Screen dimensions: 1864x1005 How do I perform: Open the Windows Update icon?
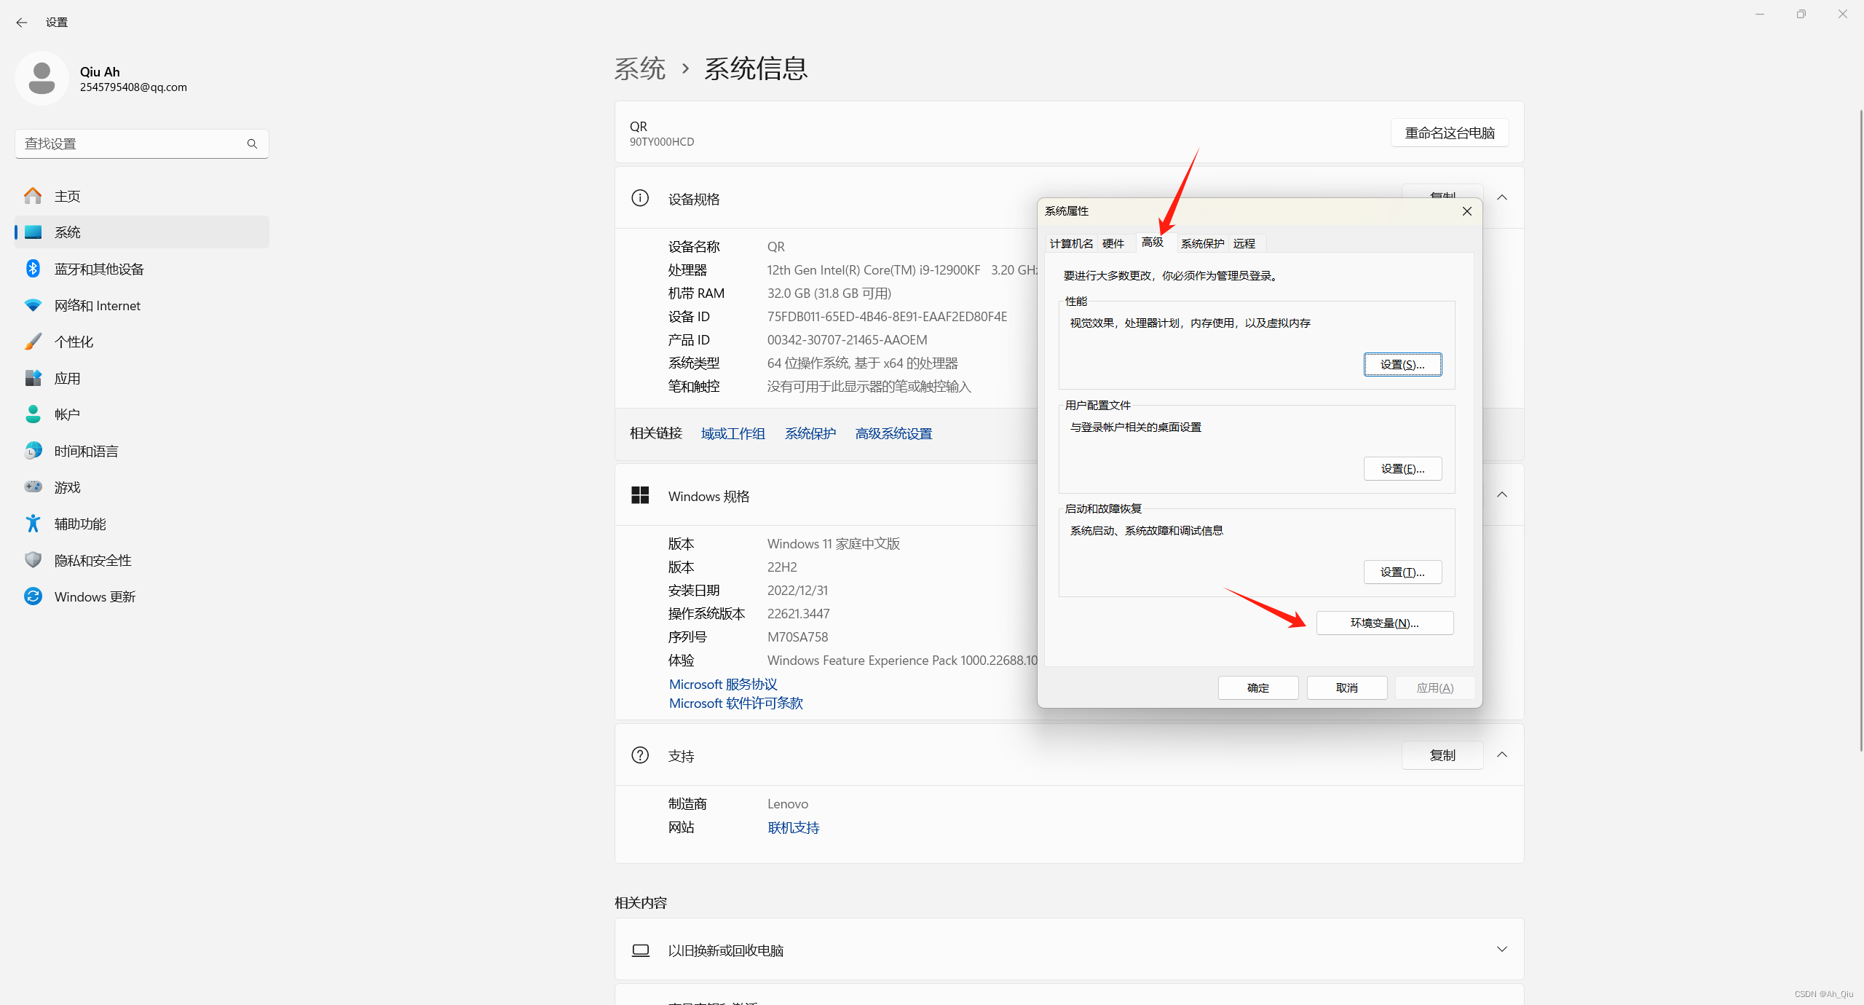(x=33, y=596)
